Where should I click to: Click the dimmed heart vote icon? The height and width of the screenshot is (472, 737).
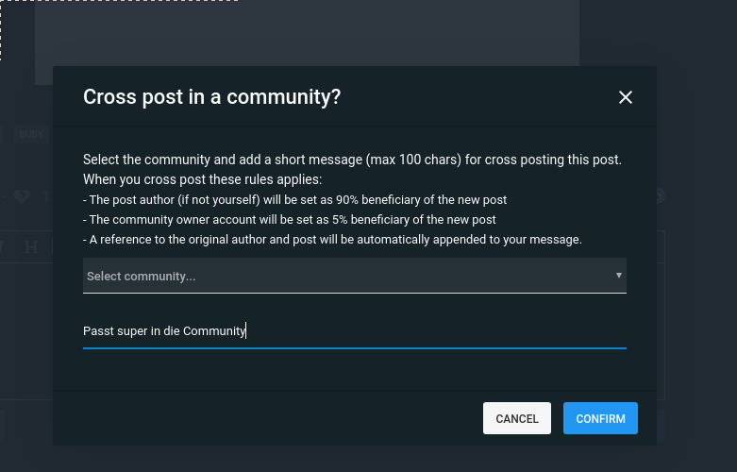click(22, 196)
